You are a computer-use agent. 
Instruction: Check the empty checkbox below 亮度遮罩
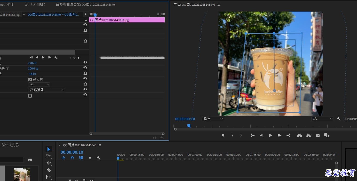click(30, 96)
